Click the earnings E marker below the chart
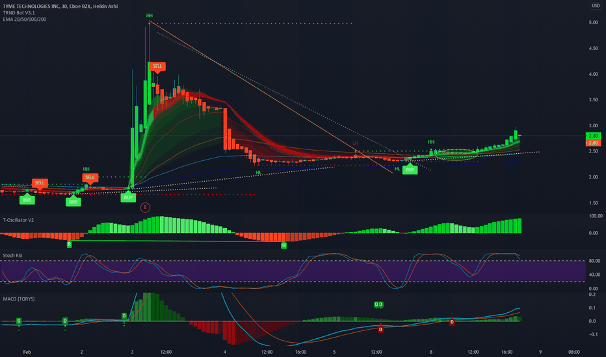This screenshot has width=606, height=357. pos(145,208)
